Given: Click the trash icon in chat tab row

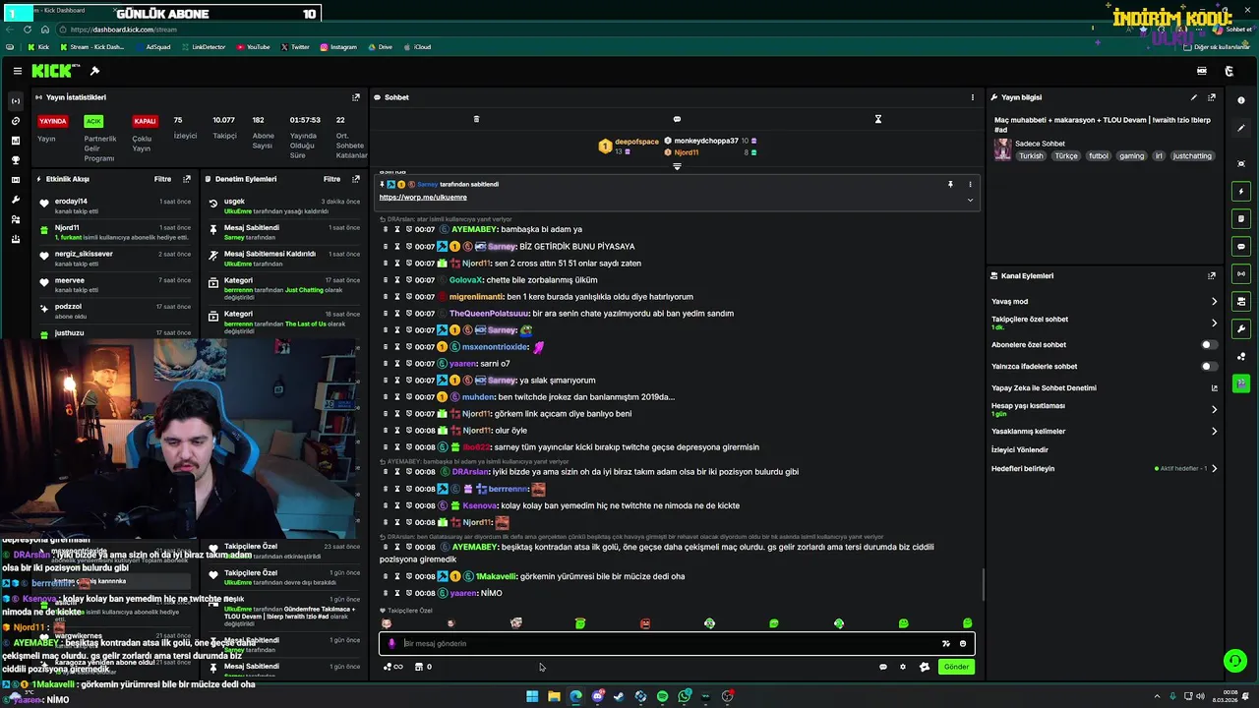Looking at the screenshot, I should pyautogui.click(x=476, y=119).
